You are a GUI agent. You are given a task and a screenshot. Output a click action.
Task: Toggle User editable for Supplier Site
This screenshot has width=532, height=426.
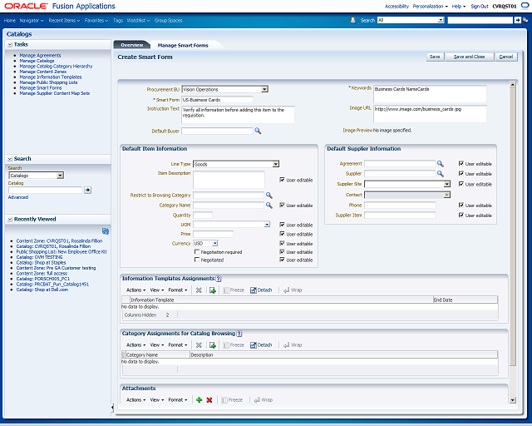(x=461, y=184)
